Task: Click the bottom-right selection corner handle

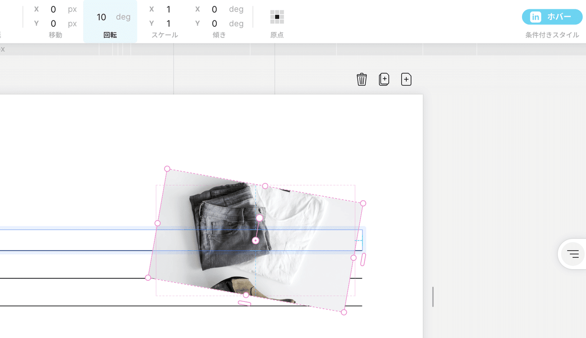Action: (x=344, y=312)
